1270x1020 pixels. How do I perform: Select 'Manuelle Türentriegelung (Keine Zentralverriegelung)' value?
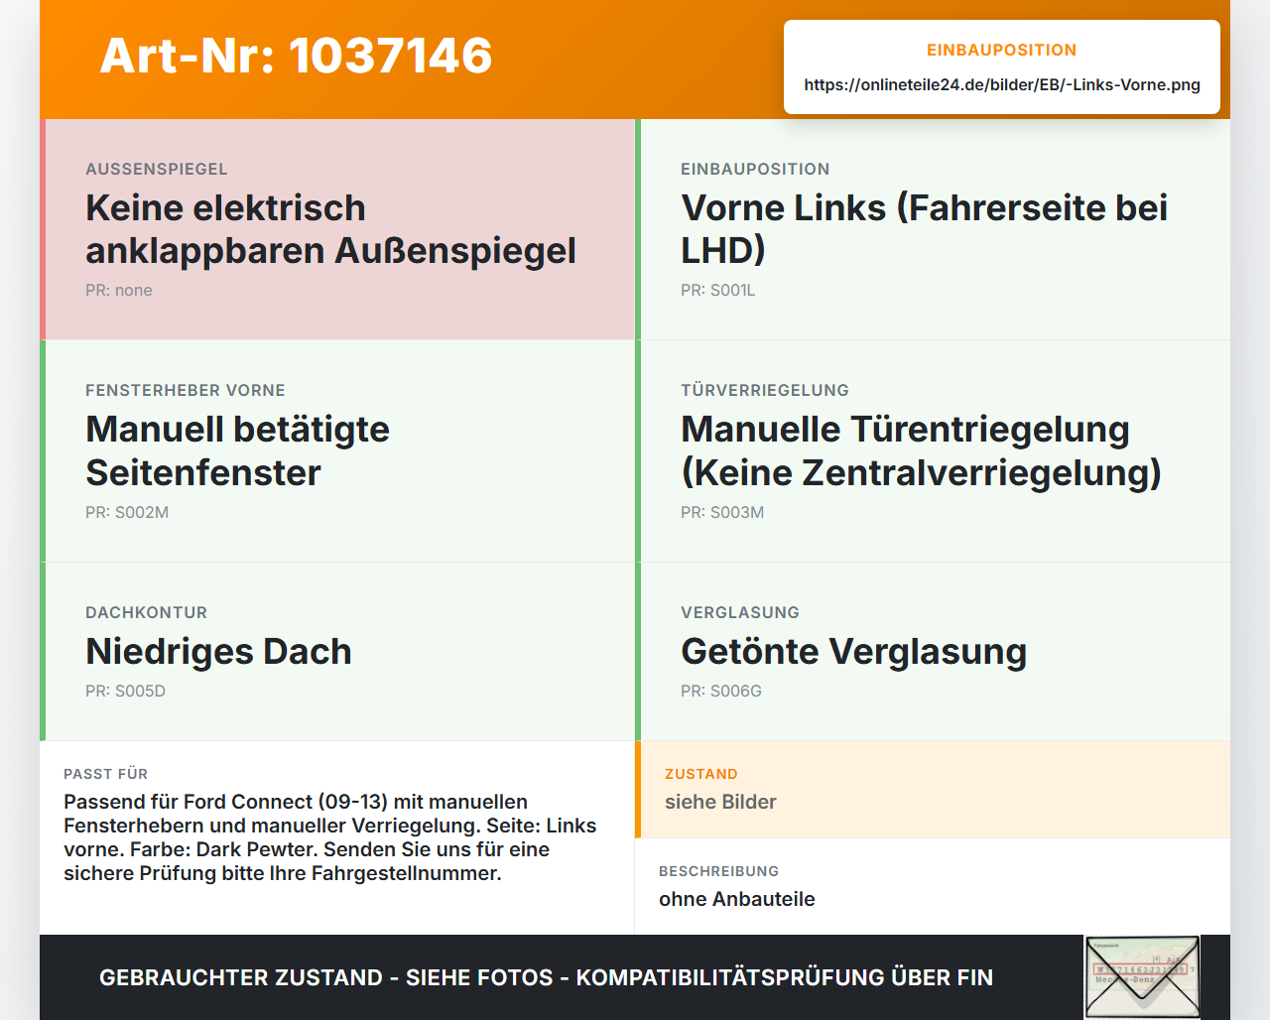pyautogui.click(x=921, y=450)
